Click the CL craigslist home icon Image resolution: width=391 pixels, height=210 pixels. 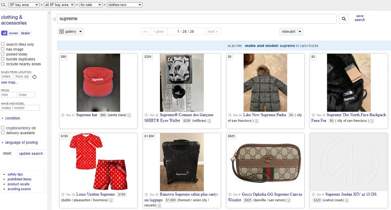pyautogui.click(x=4, y=5)
